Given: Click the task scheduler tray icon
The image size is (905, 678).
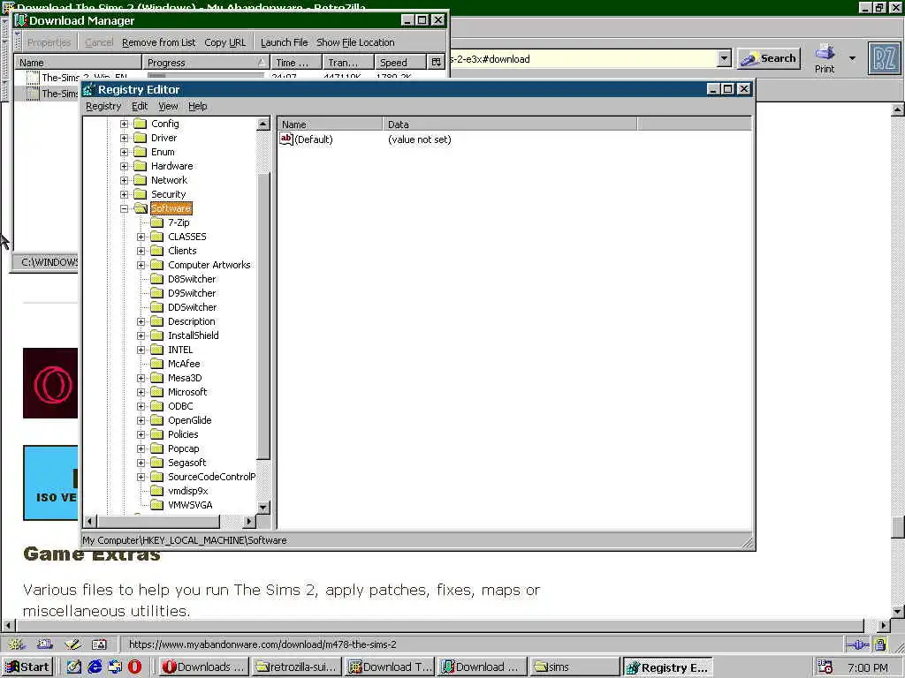Looking at the screenshot, I should 825,667.
